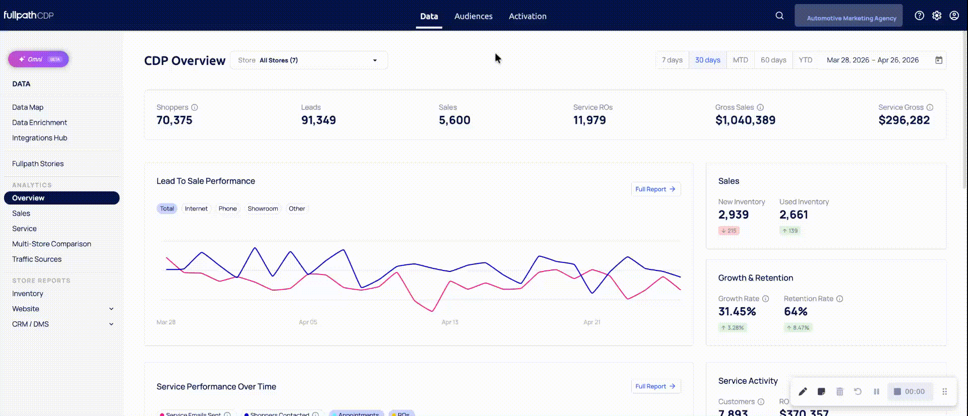Click the info icon next to Gross Sales
The image size is (968, 416).
coord(760,107)
